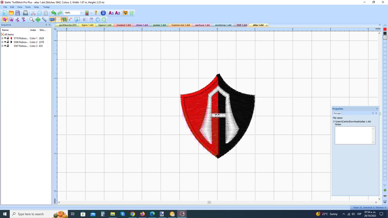Toggle lock on the Color 1 row
Viewport: 388px width, 218px height.
[x=8, y=38]
